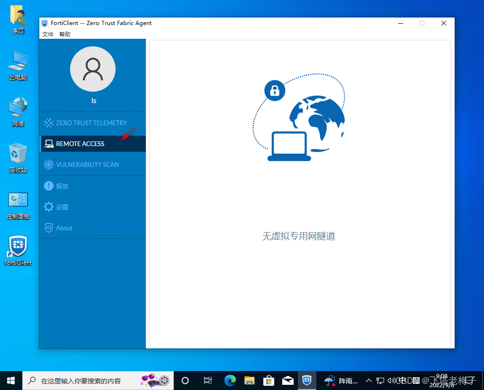Open the weather 阵雨 widget
484x390 pixels.
click(x=341, y=381)
